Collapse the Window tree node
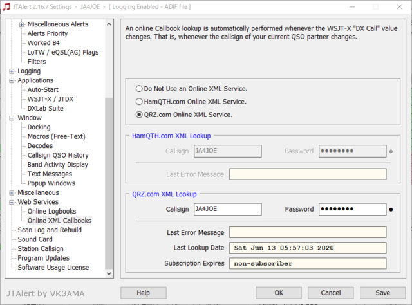 click(x=12, y=118)
